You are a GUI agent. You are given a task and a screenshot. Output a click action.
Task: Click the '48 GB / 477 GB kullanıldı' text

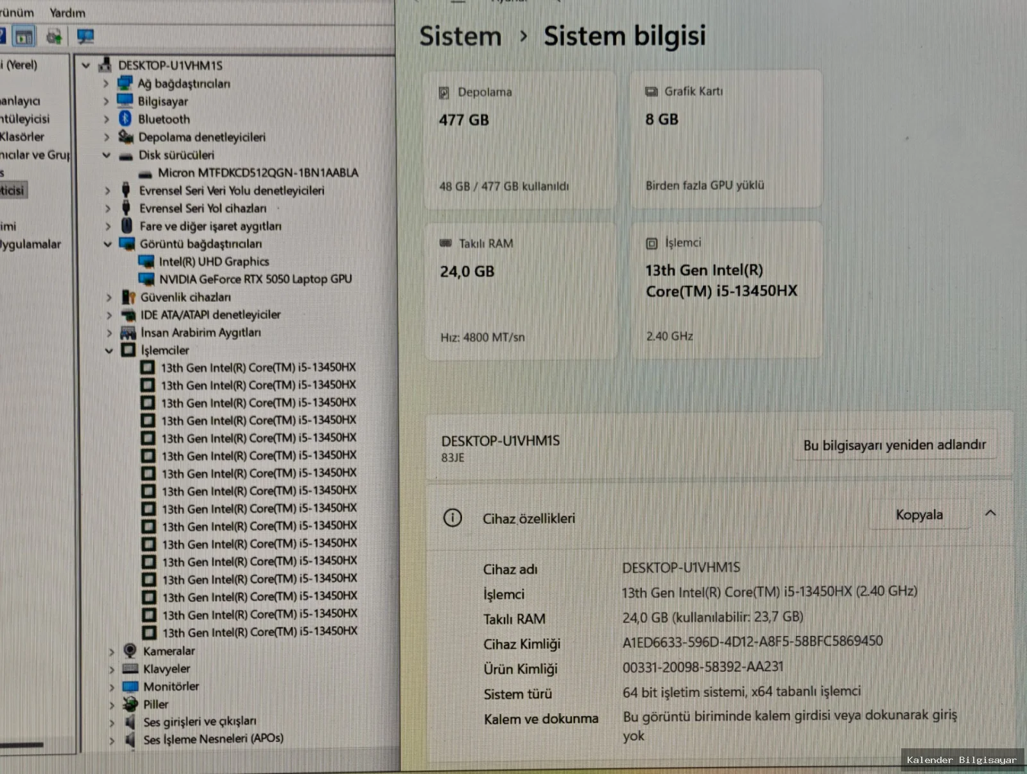coord(504,186)
